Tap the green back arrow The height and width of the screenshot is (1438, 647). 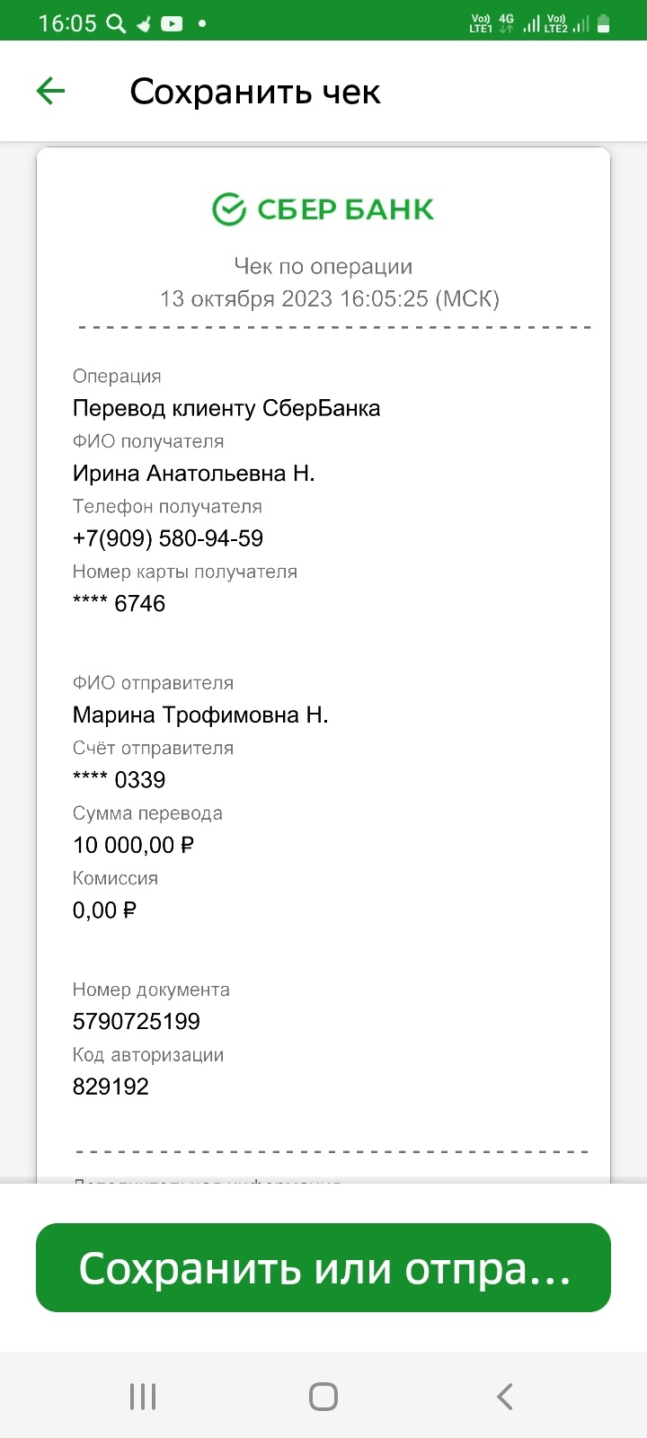(x=51, y=91)
